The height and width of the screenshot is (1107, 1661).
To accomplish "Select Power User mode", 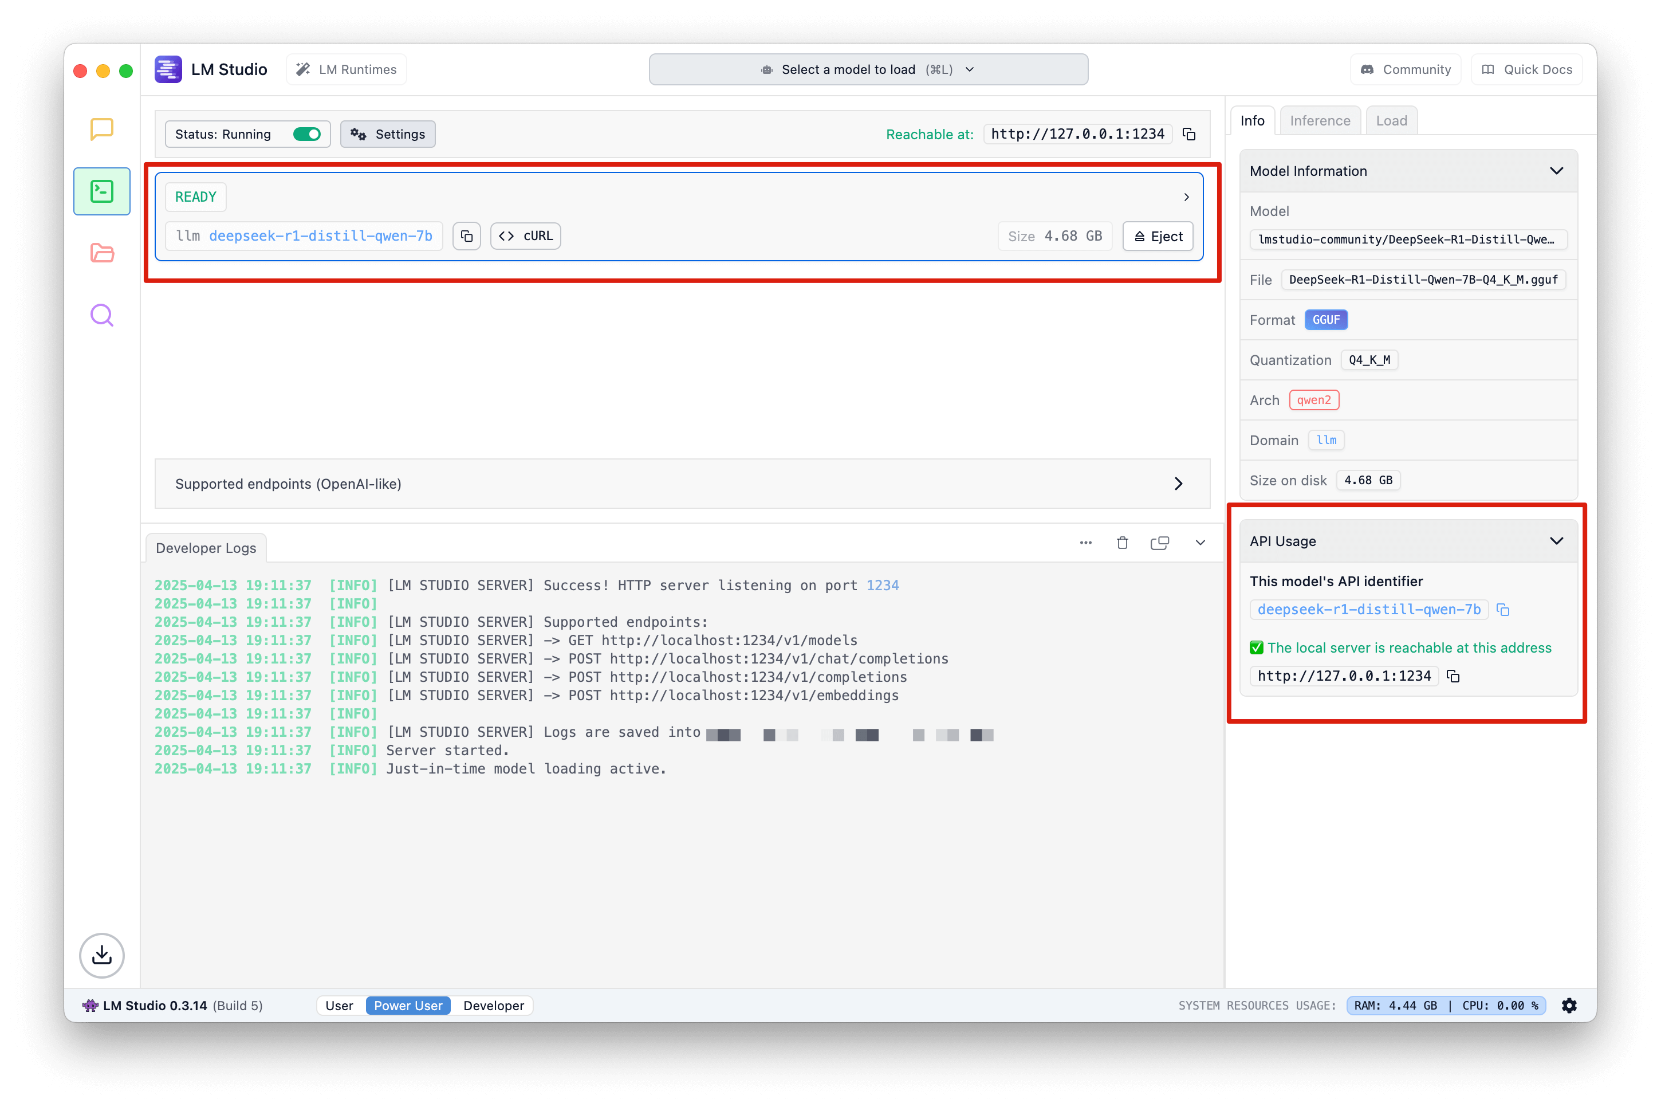I will click(x=408, y=1006).
